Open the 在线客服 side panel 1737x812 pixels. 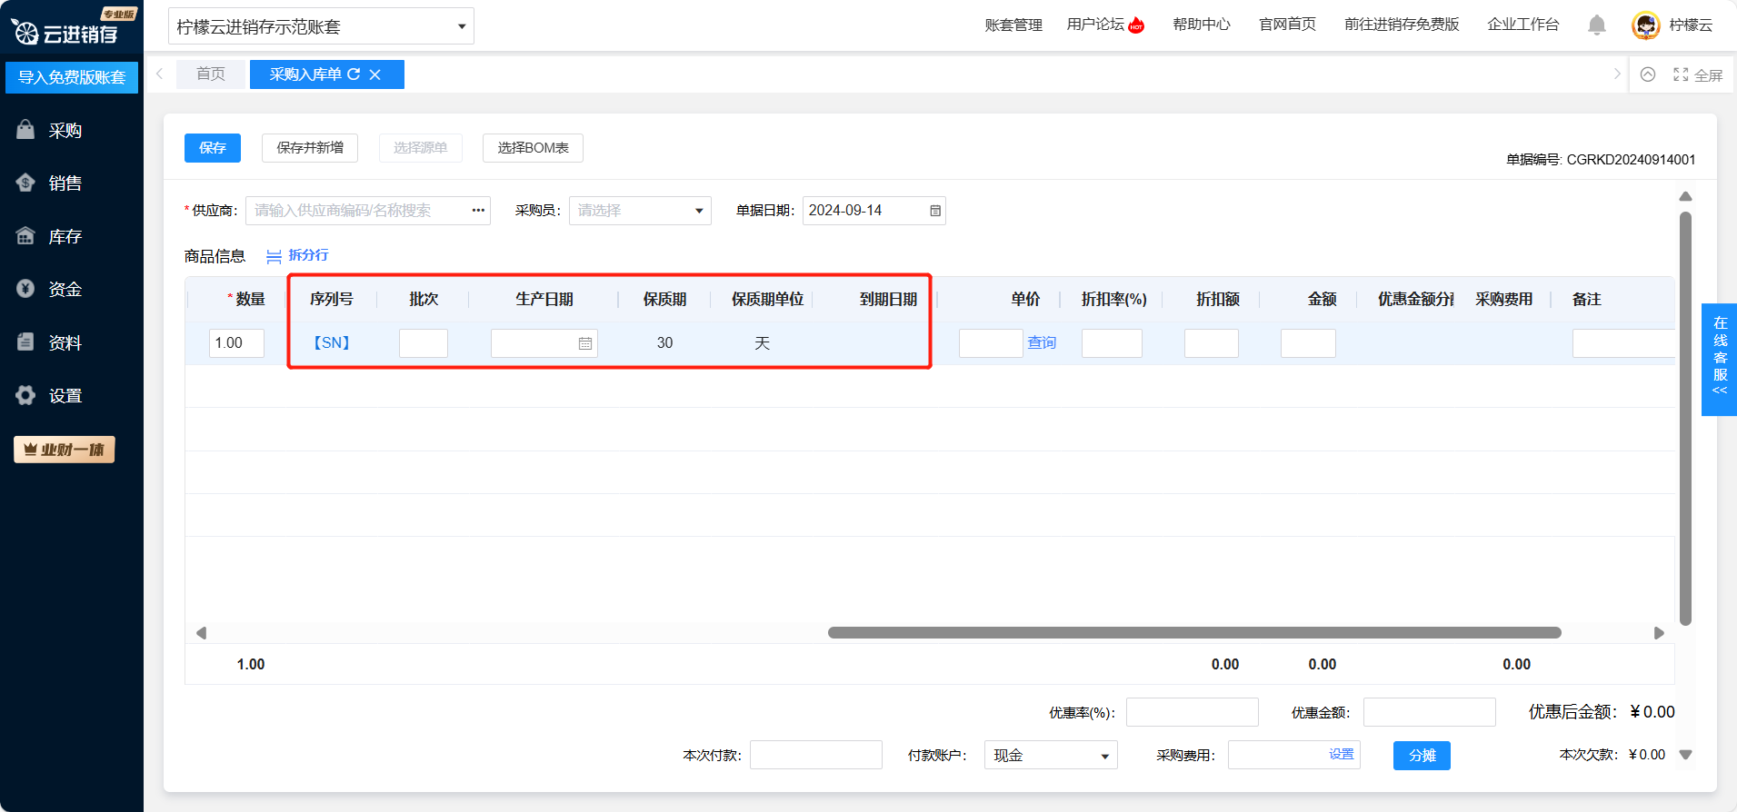tap(1719, 360)
